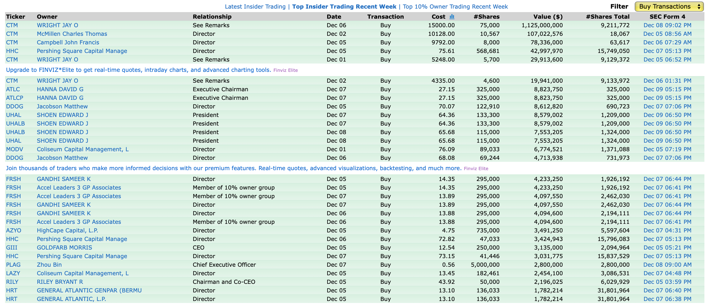
Task: Open the UHAL ticker page
Action: (13, 115)
